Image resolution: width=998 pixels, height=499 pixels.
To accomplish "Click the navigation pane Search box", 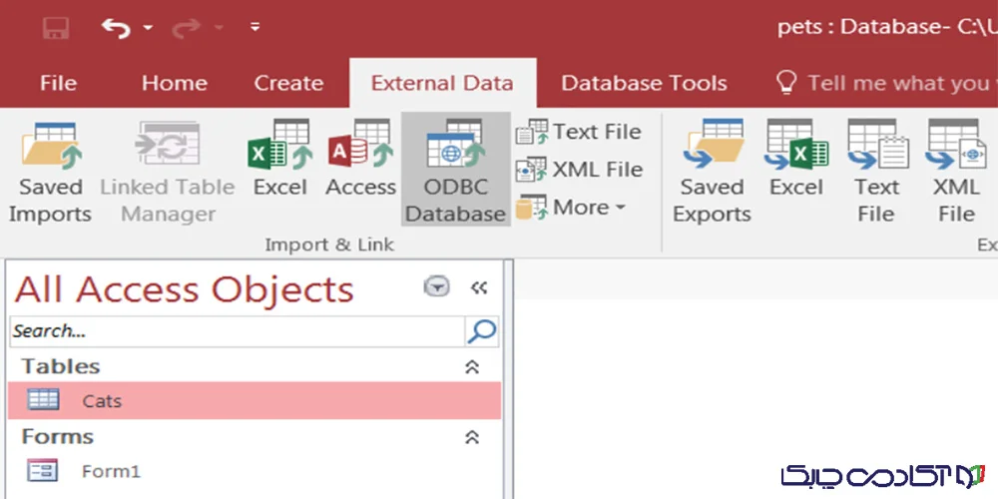I will [x=236, y=331].
